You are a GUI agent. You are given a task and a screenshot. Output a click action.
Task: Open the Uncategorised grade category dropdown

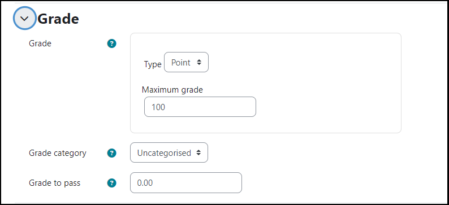[169, 152]
